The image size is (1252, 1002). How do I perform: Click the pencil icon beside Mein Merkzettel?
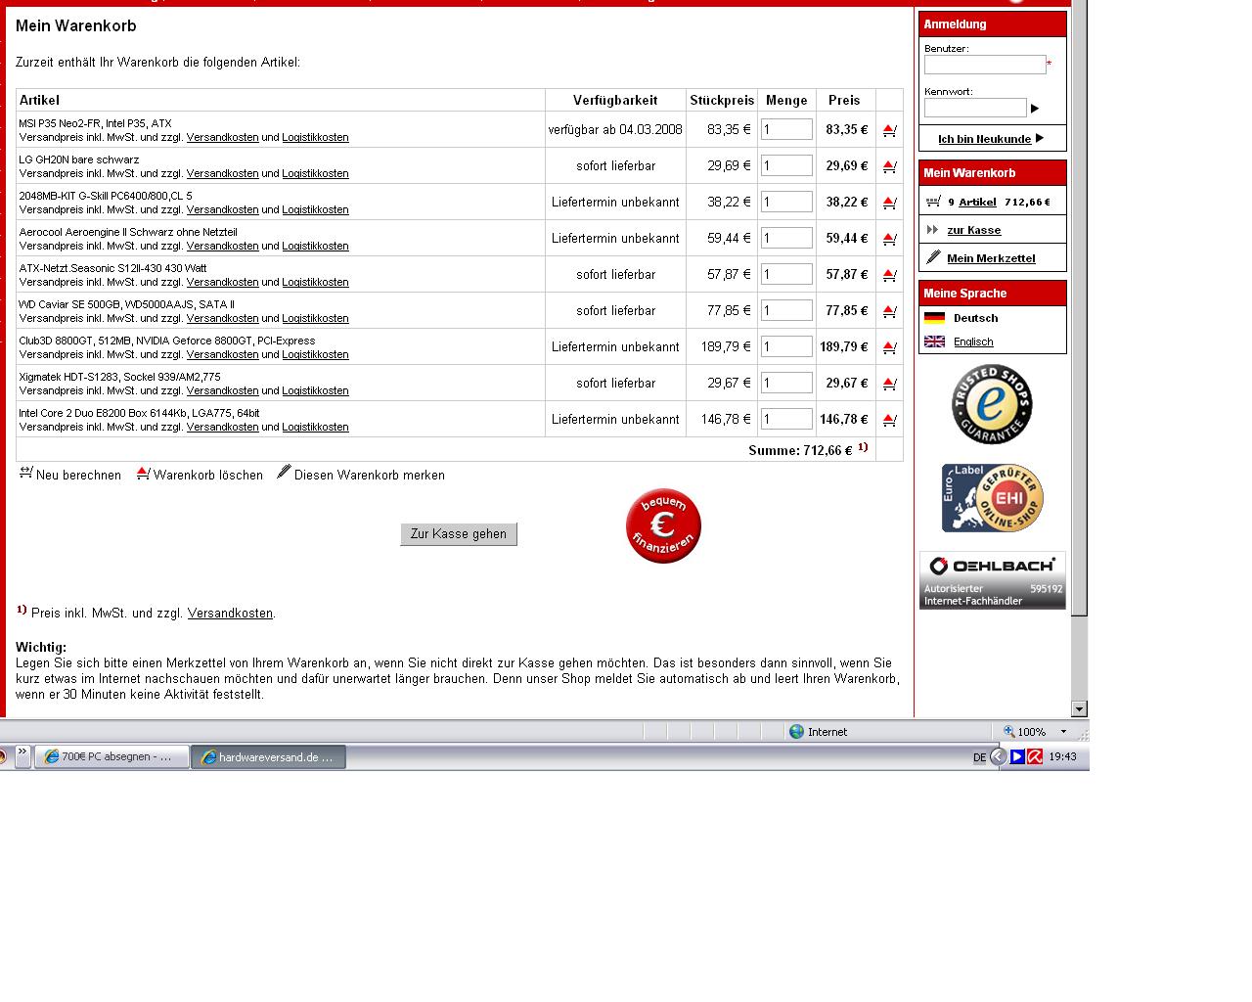click(x=933, y=257)
